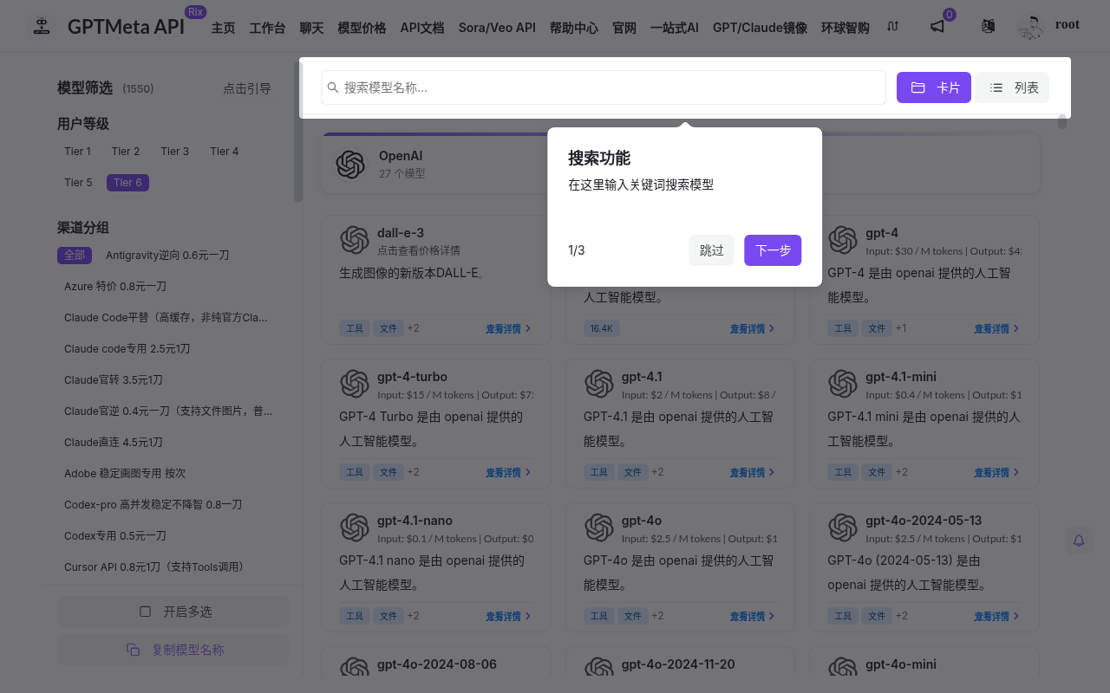Open the 模型价格 nav item

(x=362, y=28)
